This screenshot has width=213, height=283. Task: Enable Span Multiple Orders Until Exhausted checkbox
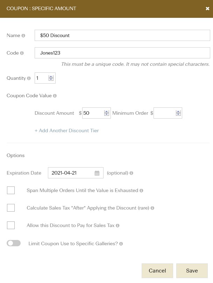tap(11, 190)
